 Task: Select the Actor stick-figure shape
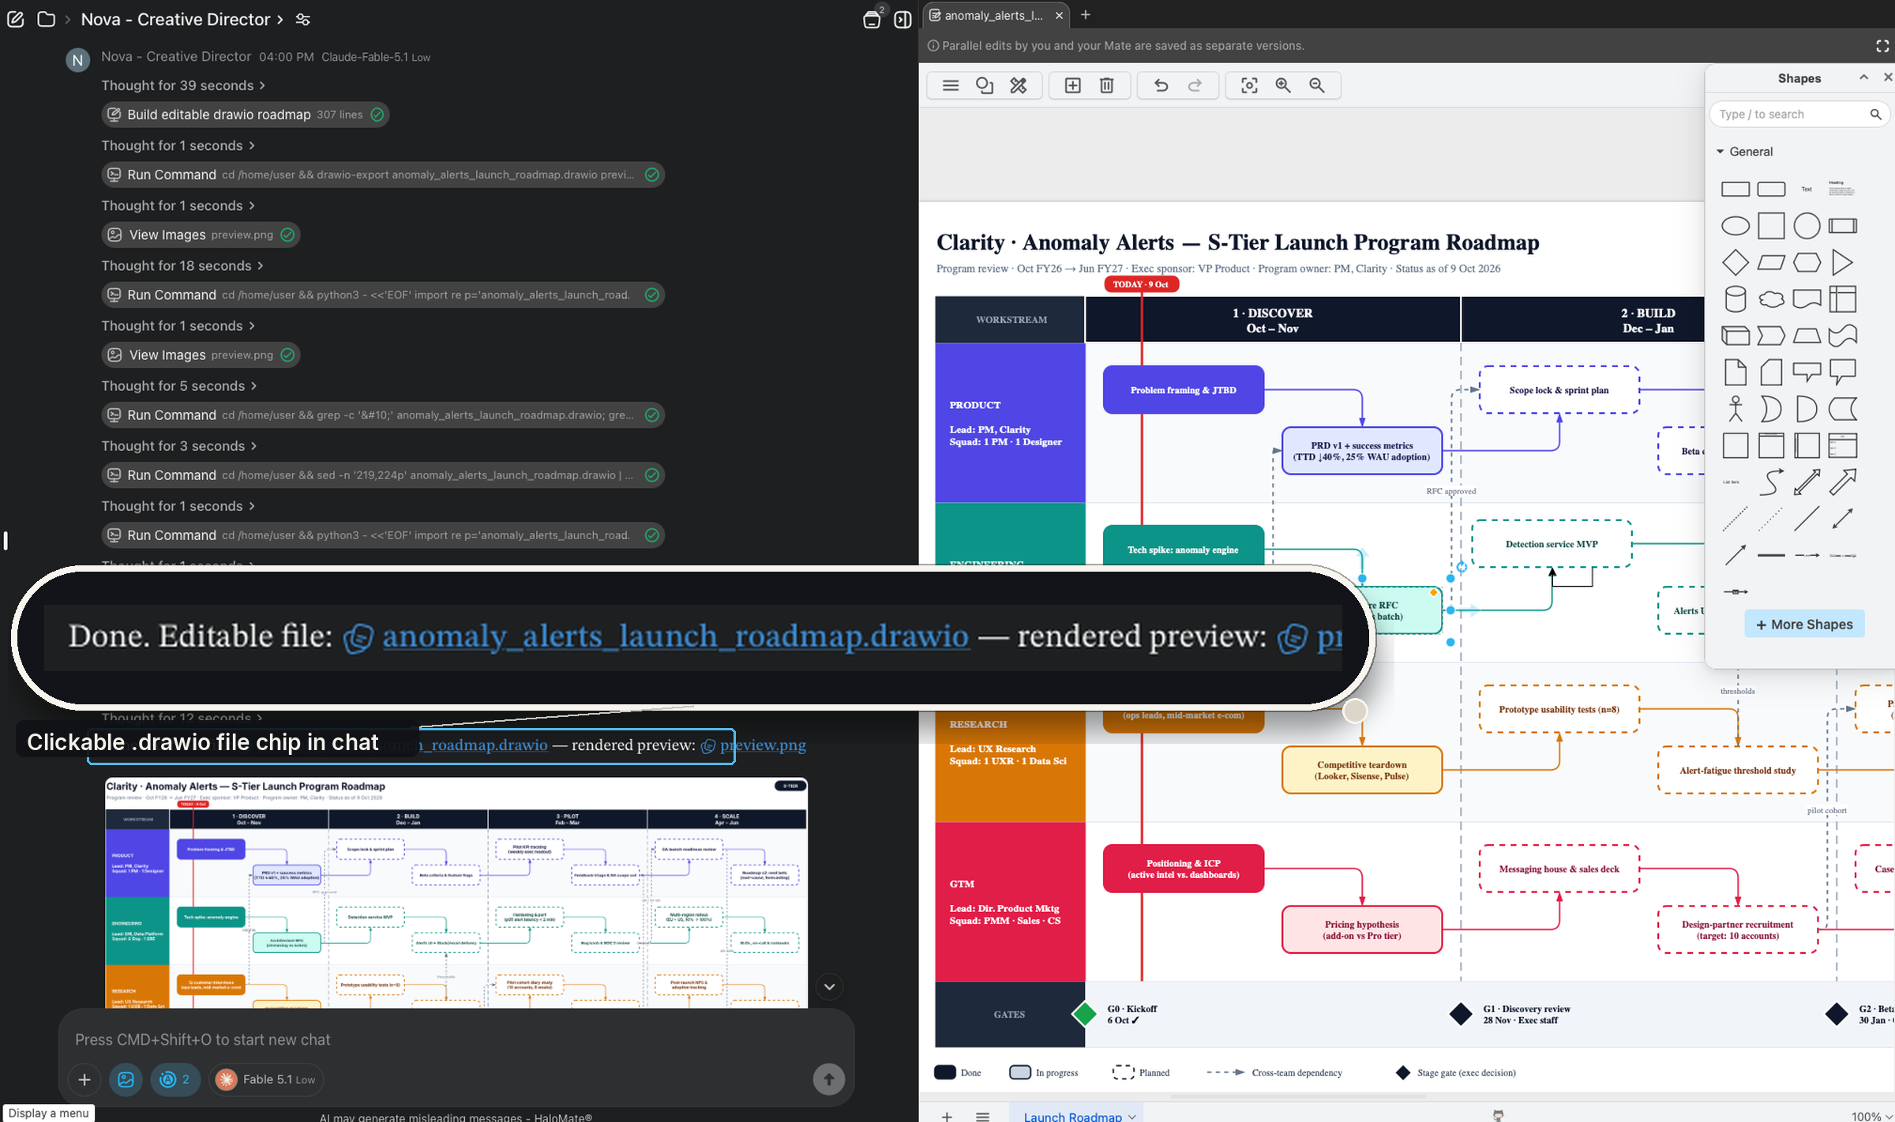(x=1735, y=409)
